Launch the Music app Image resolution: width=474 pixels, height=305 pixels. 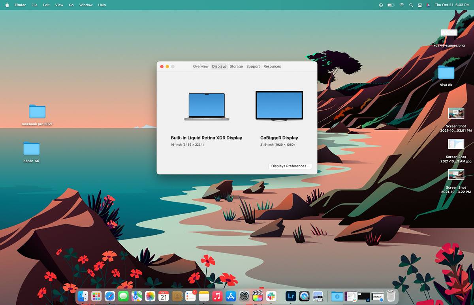coord(217,296)
